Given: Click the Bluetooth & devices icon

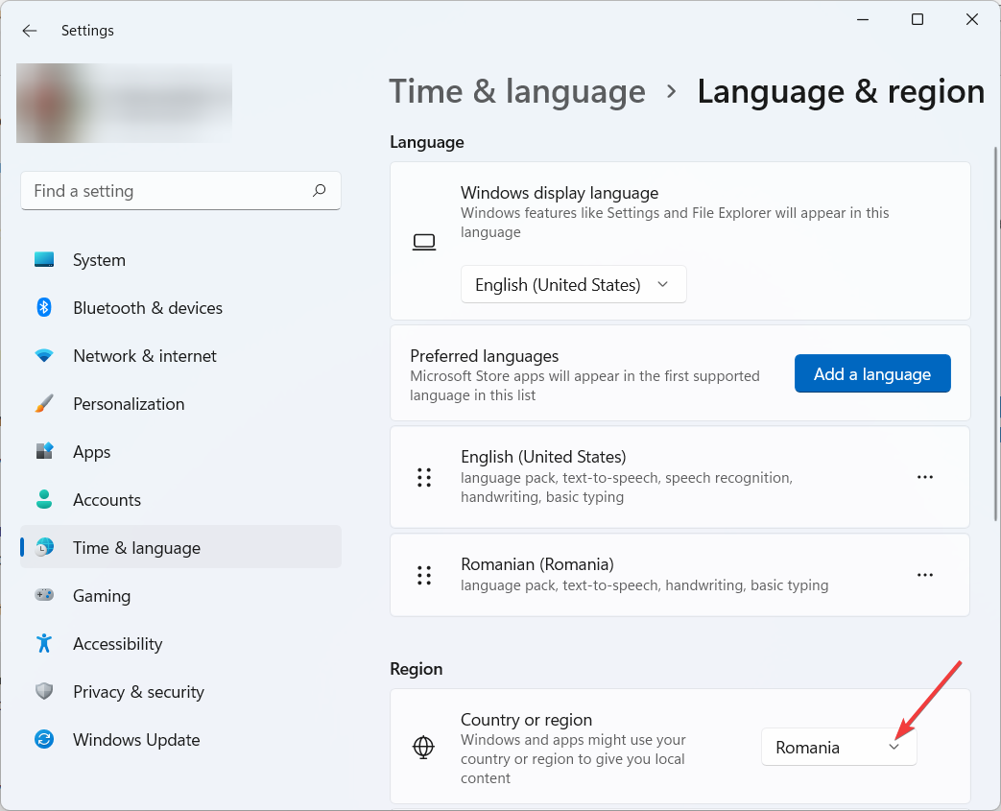Looking at the screenshot, I should (x=44, y=308).
